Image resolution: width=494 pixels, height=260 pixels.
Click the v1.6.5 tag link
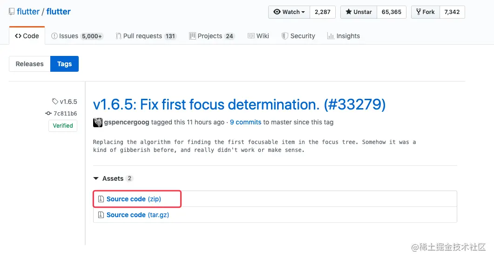[x=65, y=102]
